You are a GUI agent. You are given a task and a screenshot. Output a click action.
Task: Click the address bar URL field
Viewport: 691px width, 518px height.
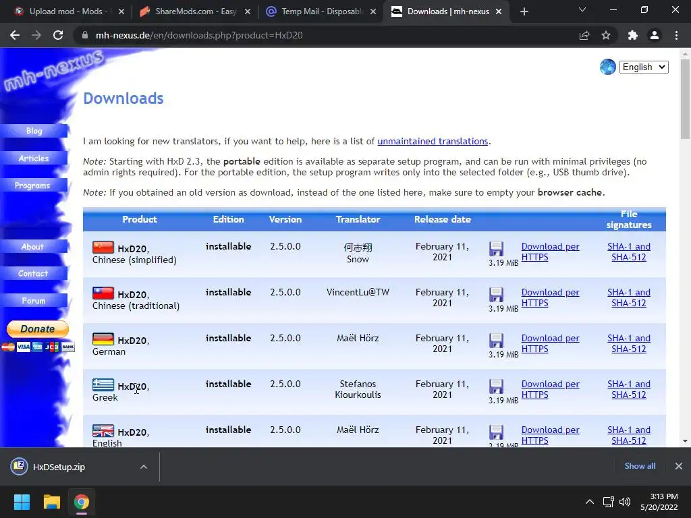pos(326,35)
